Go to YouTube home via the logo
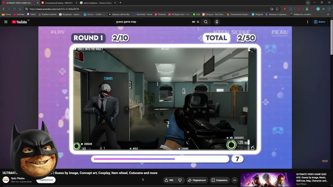This screenshot has width=333, height=187. 20,22
